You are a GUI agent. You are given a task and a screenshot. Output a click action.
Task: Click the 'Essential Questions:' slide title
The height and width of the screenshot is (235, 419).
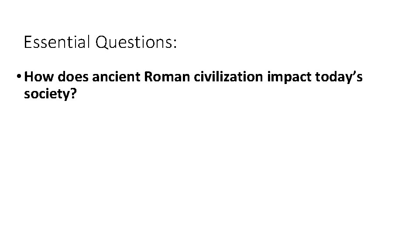pos(100,43)
